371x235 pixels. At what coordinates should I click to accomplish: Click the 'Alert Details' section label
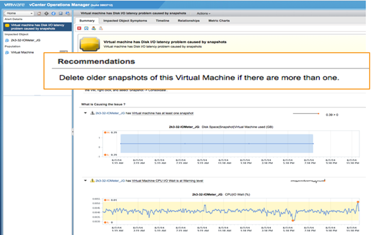point(13,19)
